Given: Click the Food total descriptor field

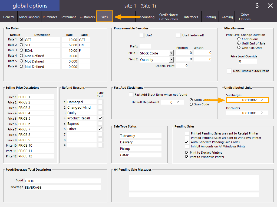Looking at the screenshot, I should (x=62, y=181).
